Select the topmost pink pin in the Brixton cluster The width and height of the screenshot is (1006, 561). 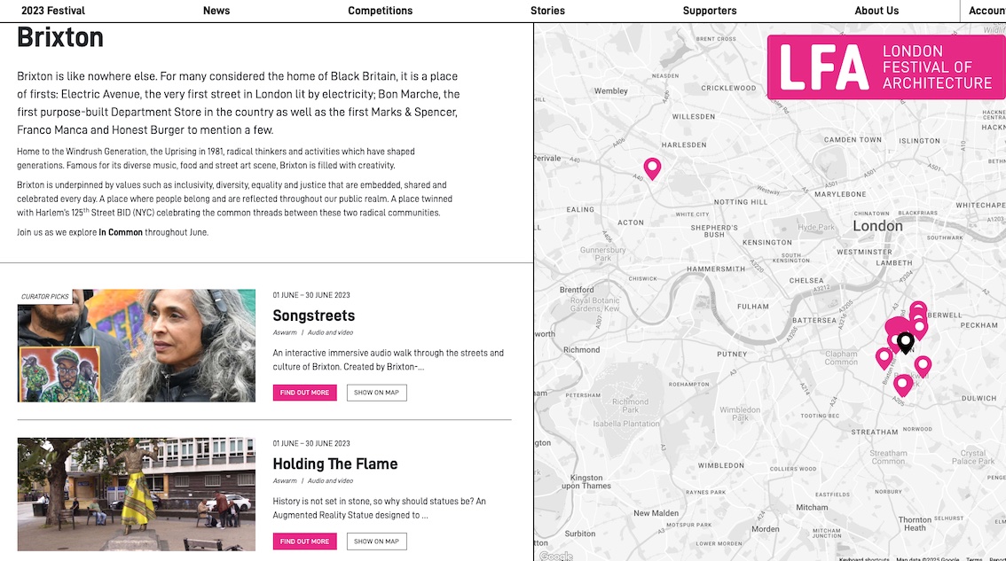(918, 308)
